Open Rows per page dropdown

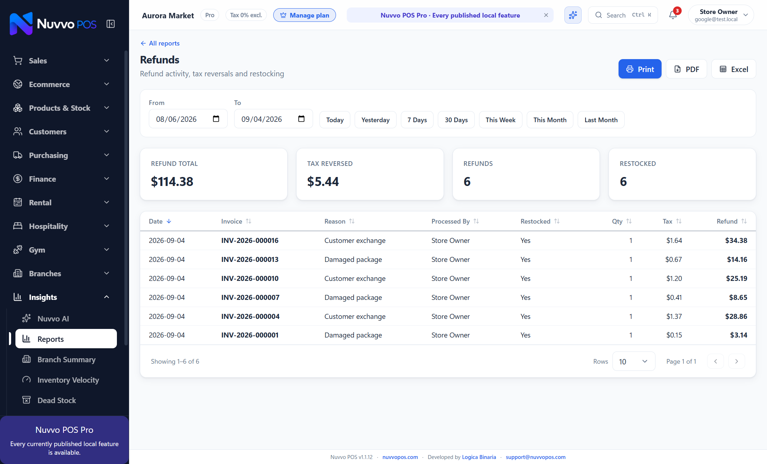click(634, 361)
